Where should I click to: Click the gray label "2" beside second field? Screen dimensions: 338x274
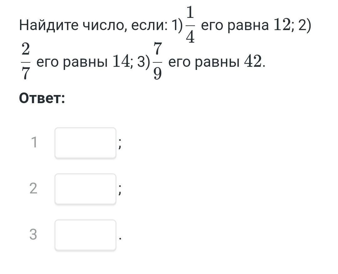pyautogui.click(x=33, y=188)
